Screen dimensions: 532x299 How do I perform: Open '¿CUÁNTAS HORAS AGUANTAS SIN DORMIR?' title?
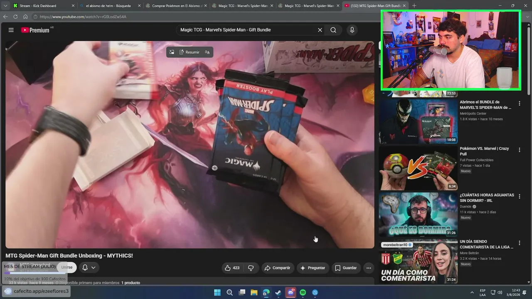(x=487, y=198)
